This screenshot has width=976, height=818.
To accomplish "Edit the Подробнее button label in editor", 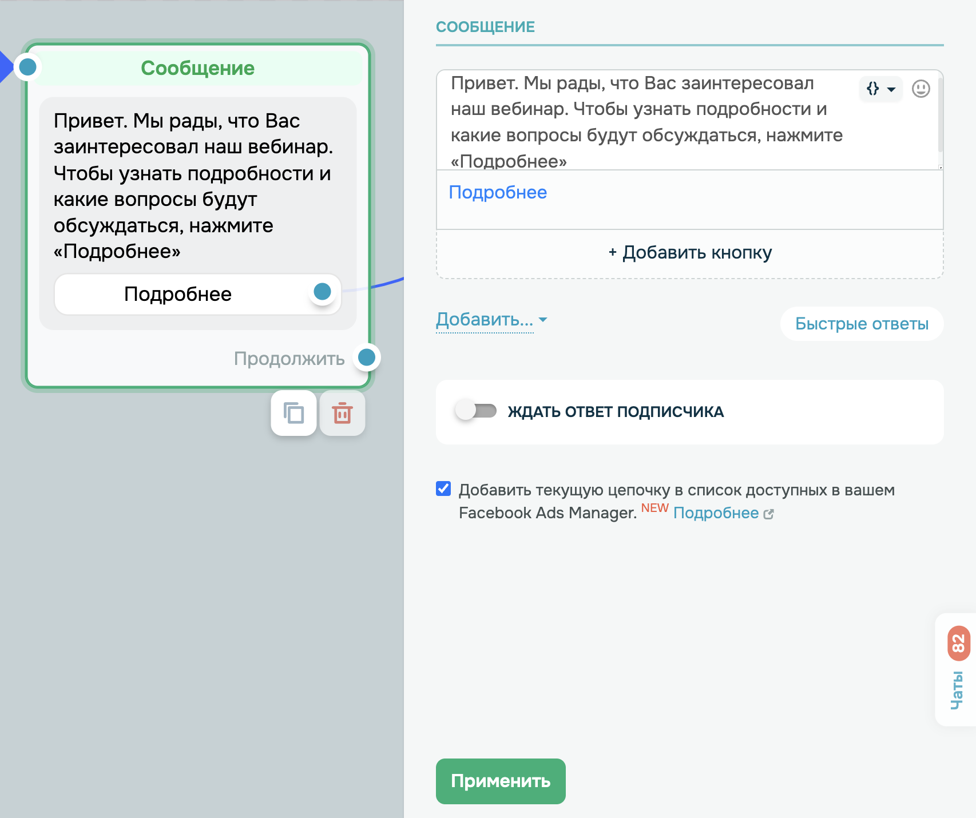I will point(498,192).
